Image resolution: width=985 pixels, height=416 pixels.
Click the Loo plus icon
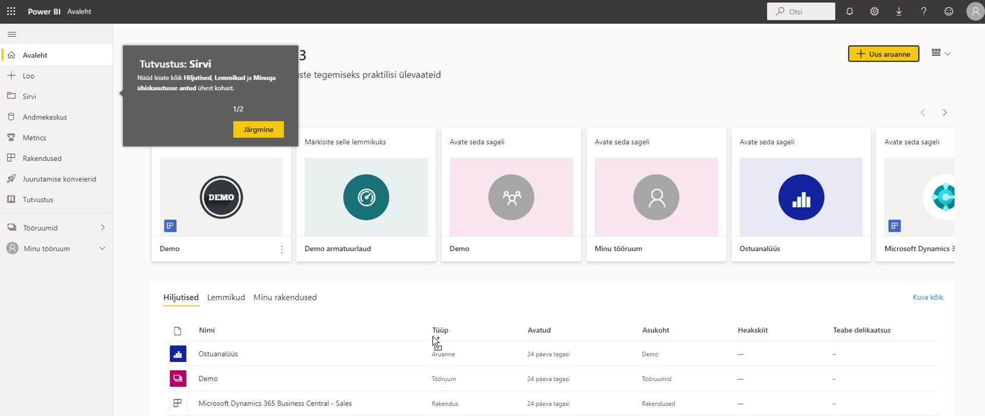tap(11, 75)
